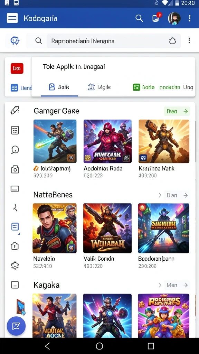This screenshot has width=199, height=354.
Task: Select the blue notes icon in the sidebar
Action: coord(15,227)
